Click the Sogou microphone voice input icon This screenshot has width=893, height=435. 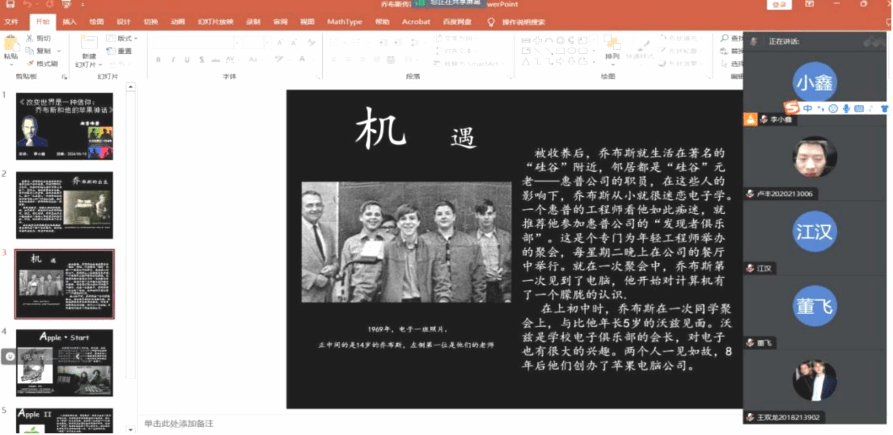tap(846, 109)
